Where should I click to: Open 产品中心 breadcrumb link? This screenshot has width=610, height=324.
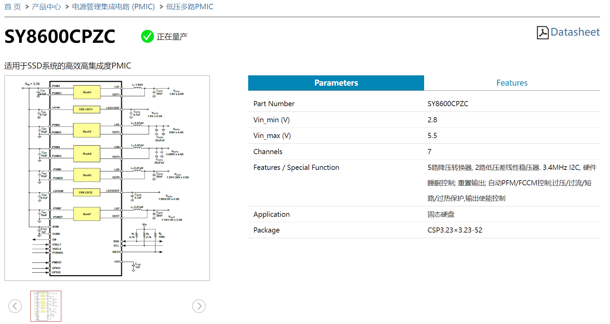[46, 7]
